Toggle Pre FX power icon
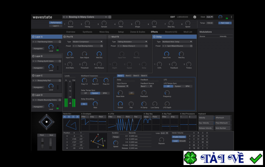 coord(65,37)
